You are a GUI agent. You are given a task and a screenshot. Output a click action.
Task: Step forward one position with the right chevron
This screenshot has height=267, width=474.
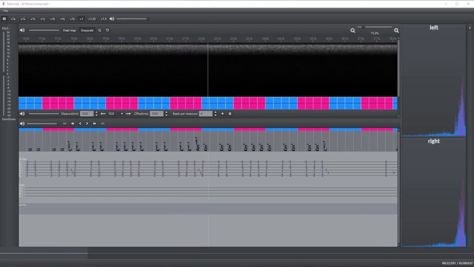(87, 123)
